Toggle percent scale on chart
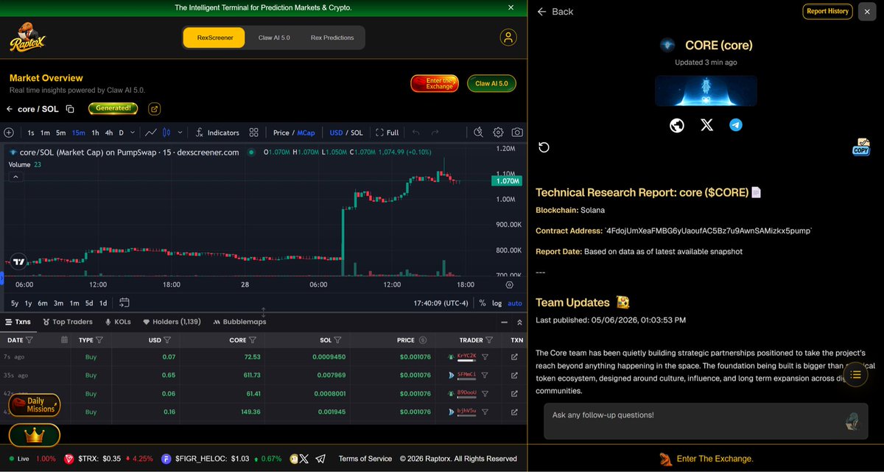Screen dimensions: 884x472 483,303
